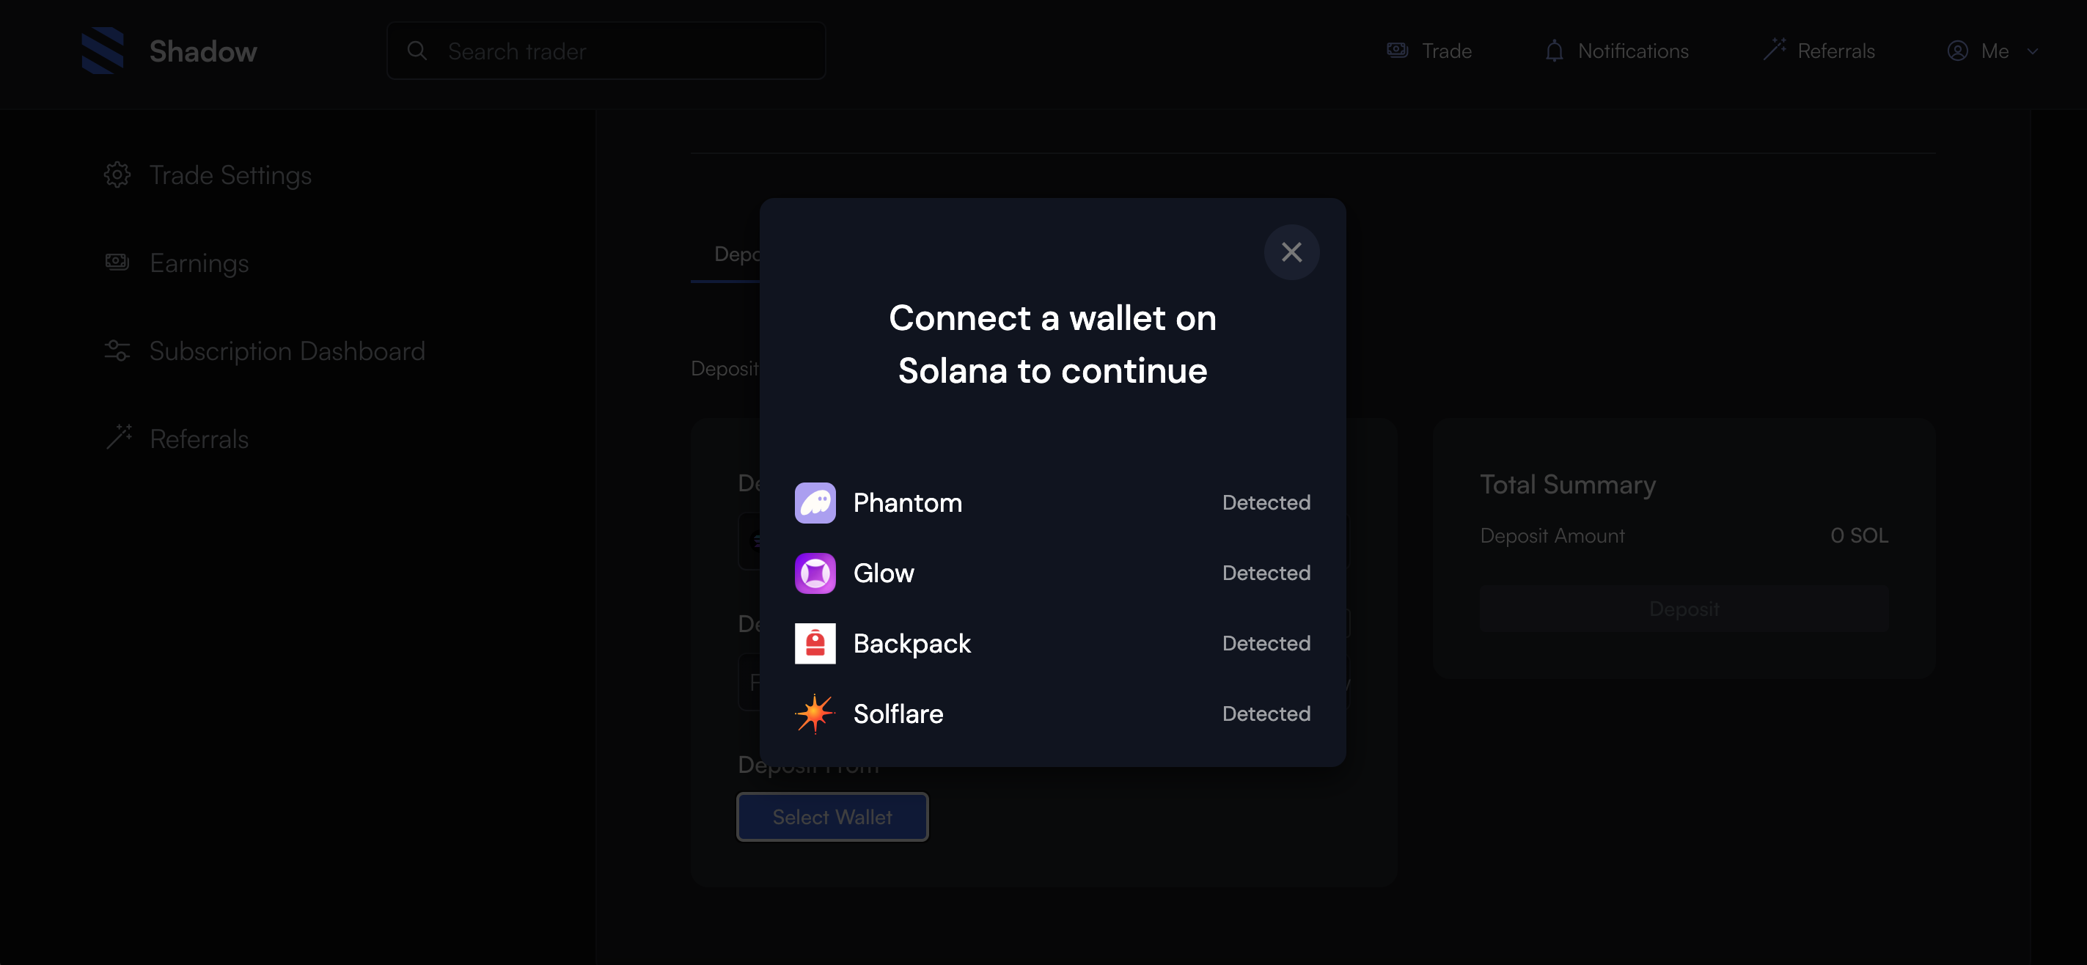Click the Notifications bell icon
This screenshot has height=965, width=2087.
pyautogui.click(x=1553, y=51)
